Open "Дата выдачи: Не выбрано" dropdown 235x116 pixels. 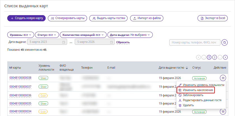(130, 35)
